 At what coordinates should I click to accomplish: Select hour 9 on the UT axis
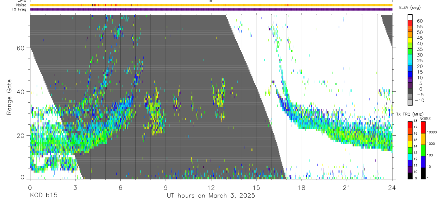[166, 187]
